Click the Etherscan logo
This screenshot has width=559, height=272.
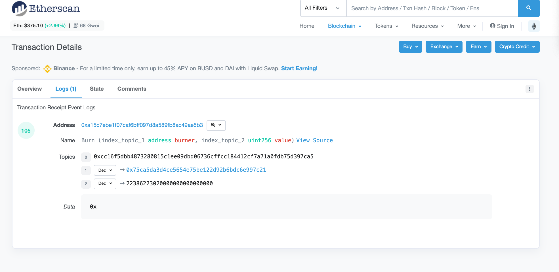pos(46,8)
